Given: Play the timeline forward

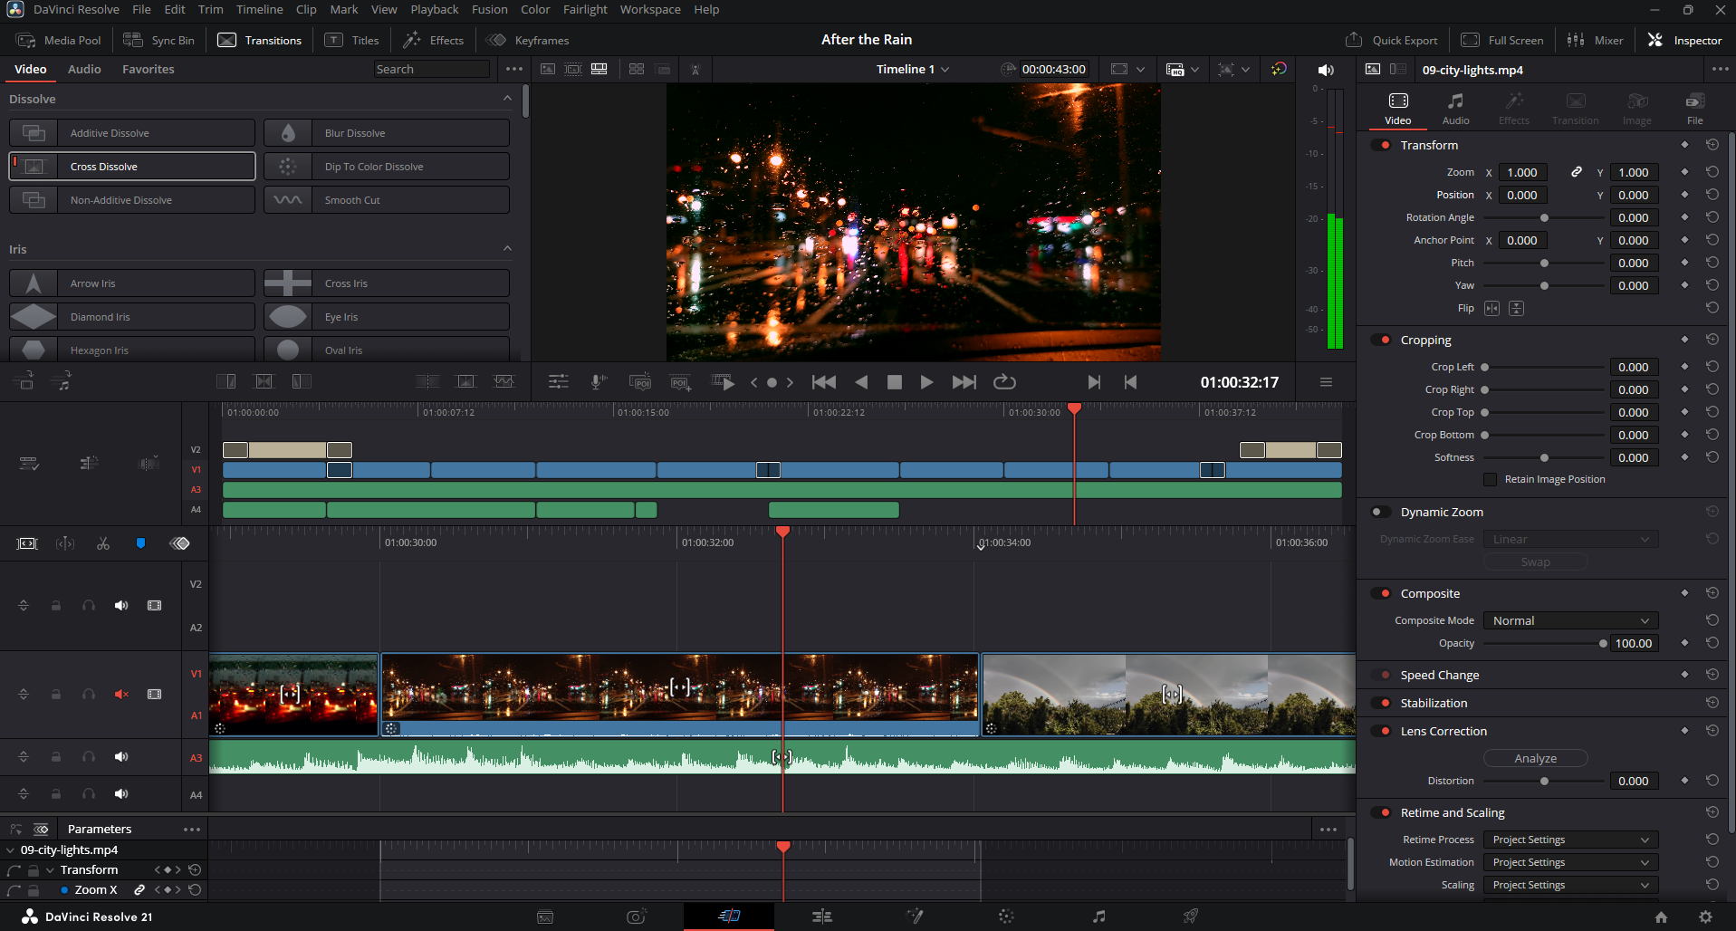Looking at the screenshot, I should [x=926, y=382].
